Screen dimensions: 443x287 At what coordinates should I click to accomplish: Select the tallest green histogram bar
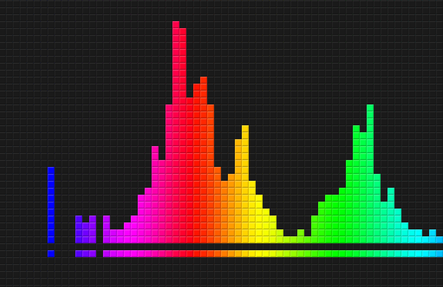tap(370, 174)
